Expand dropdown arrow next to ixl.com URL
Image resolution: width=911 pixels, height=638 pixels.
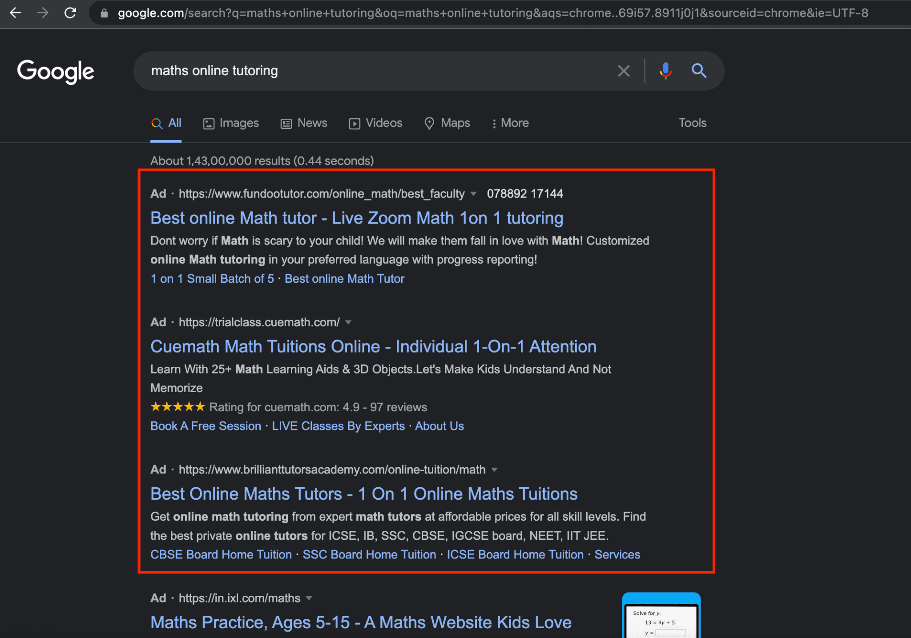click(x=309, y=598)
